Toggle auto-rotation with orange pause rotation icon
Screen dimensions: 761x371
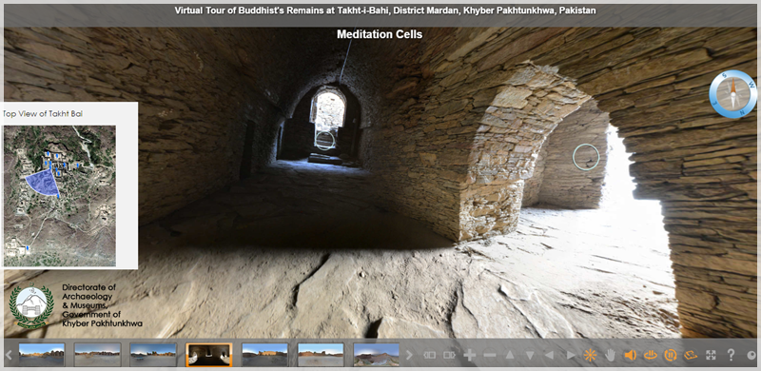671,355
